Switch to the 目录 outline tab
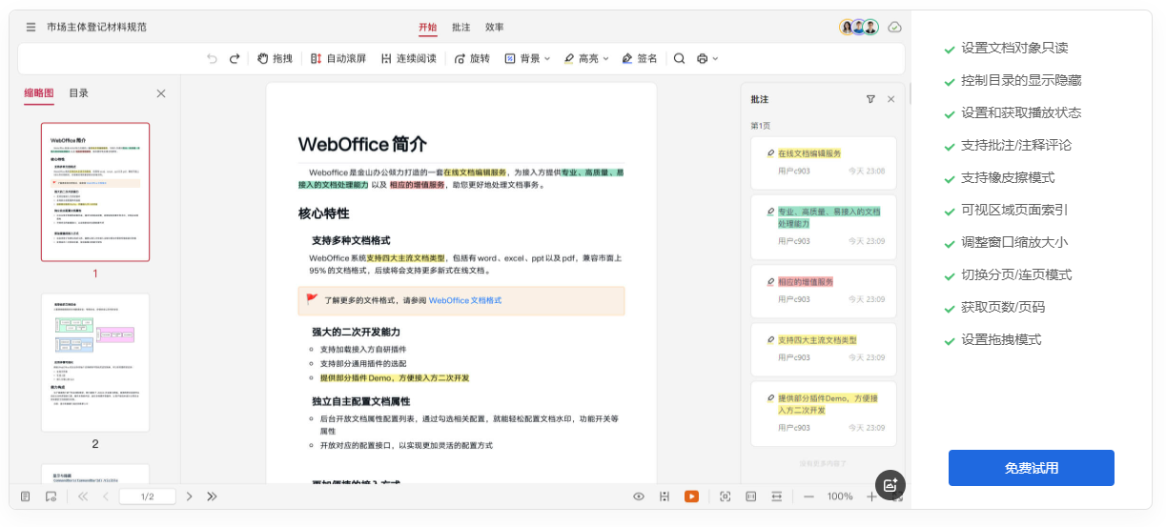 [x=79, y=93]
